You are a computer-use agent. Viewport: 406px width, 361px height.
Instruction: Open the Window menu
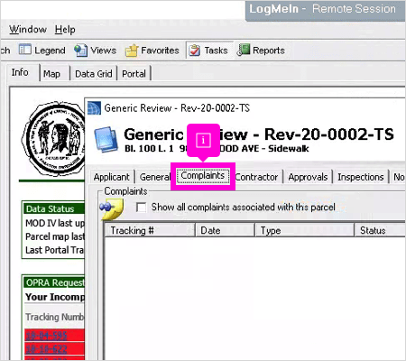point(28,30)
